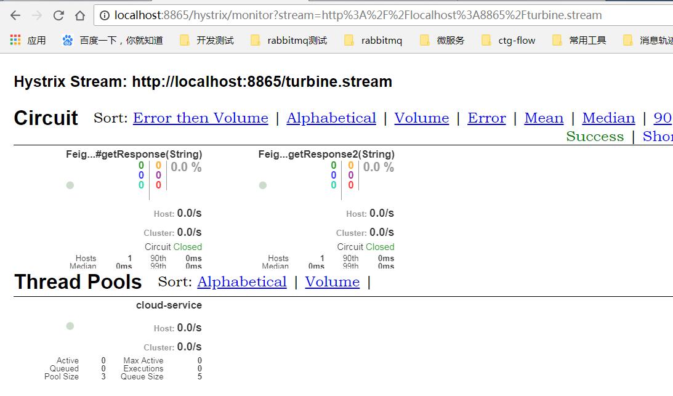Open the 常用工具 bookmark folder
Image resolution: width=673 pixels, height=396 pixels.
[x=579, y=41]
